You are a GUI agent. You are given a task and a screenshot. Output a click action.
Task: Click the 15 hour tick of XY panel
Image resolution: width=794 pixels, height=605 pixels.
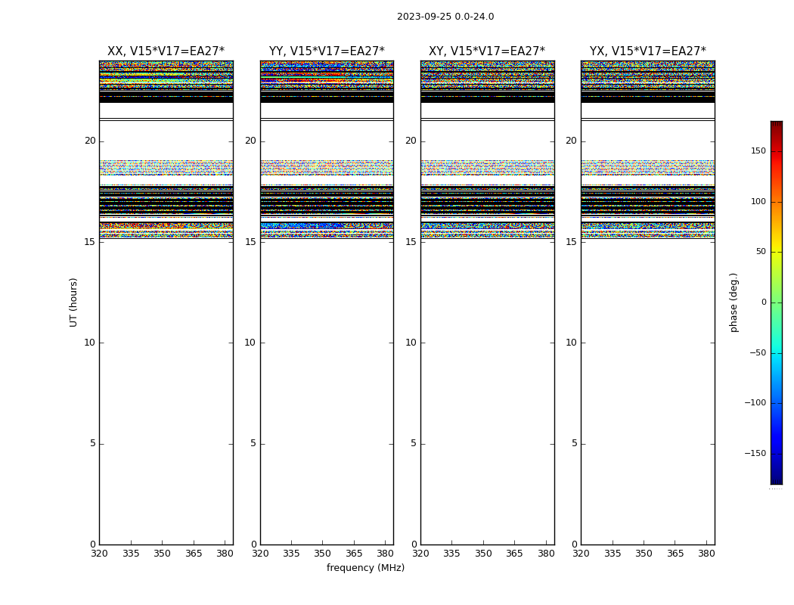tap(411, 242)
